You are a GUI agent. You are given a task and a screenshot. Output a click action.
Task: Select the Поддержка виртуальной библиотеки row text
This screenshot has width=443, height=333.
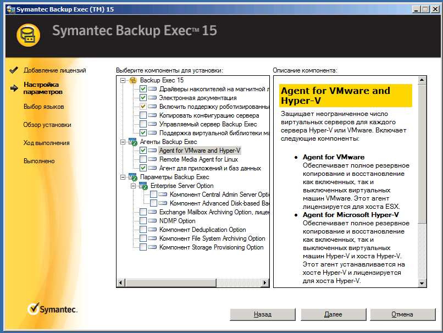(214, 133)
